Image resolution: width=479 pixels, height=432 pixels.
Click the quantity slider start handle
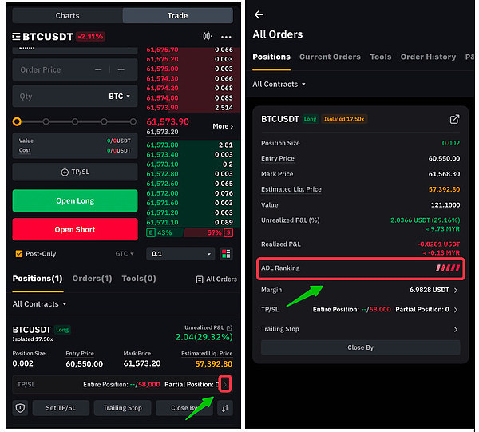17,121
